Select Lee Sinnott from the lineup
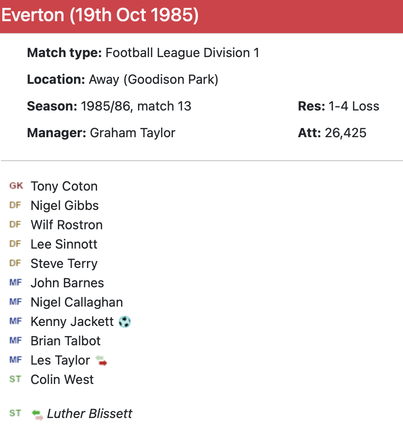Screen dimensions: 403x430 (x=64, y=244)
